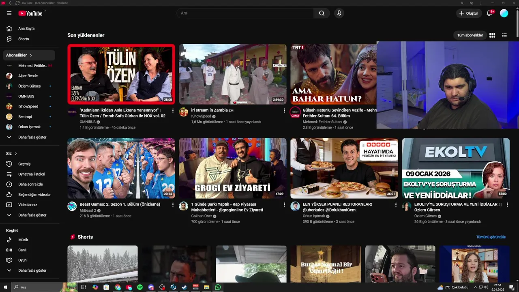Open Windows Start menu
The image size is (519, 292).
[5, 287]
